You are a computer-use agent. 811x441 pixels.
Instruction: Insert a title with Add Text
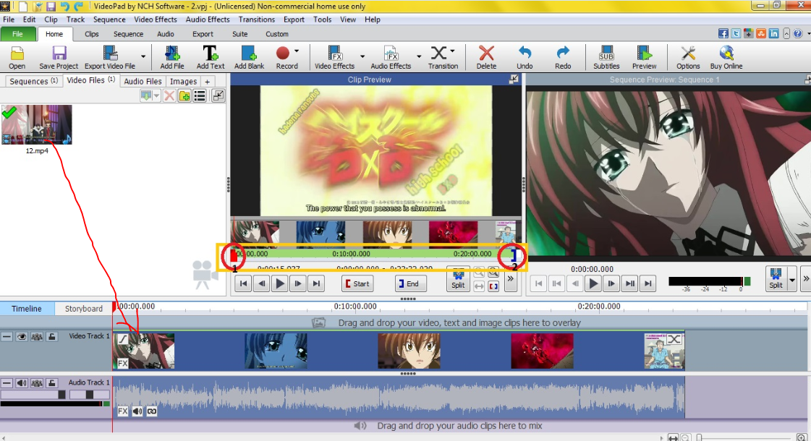tap(210, 58)
